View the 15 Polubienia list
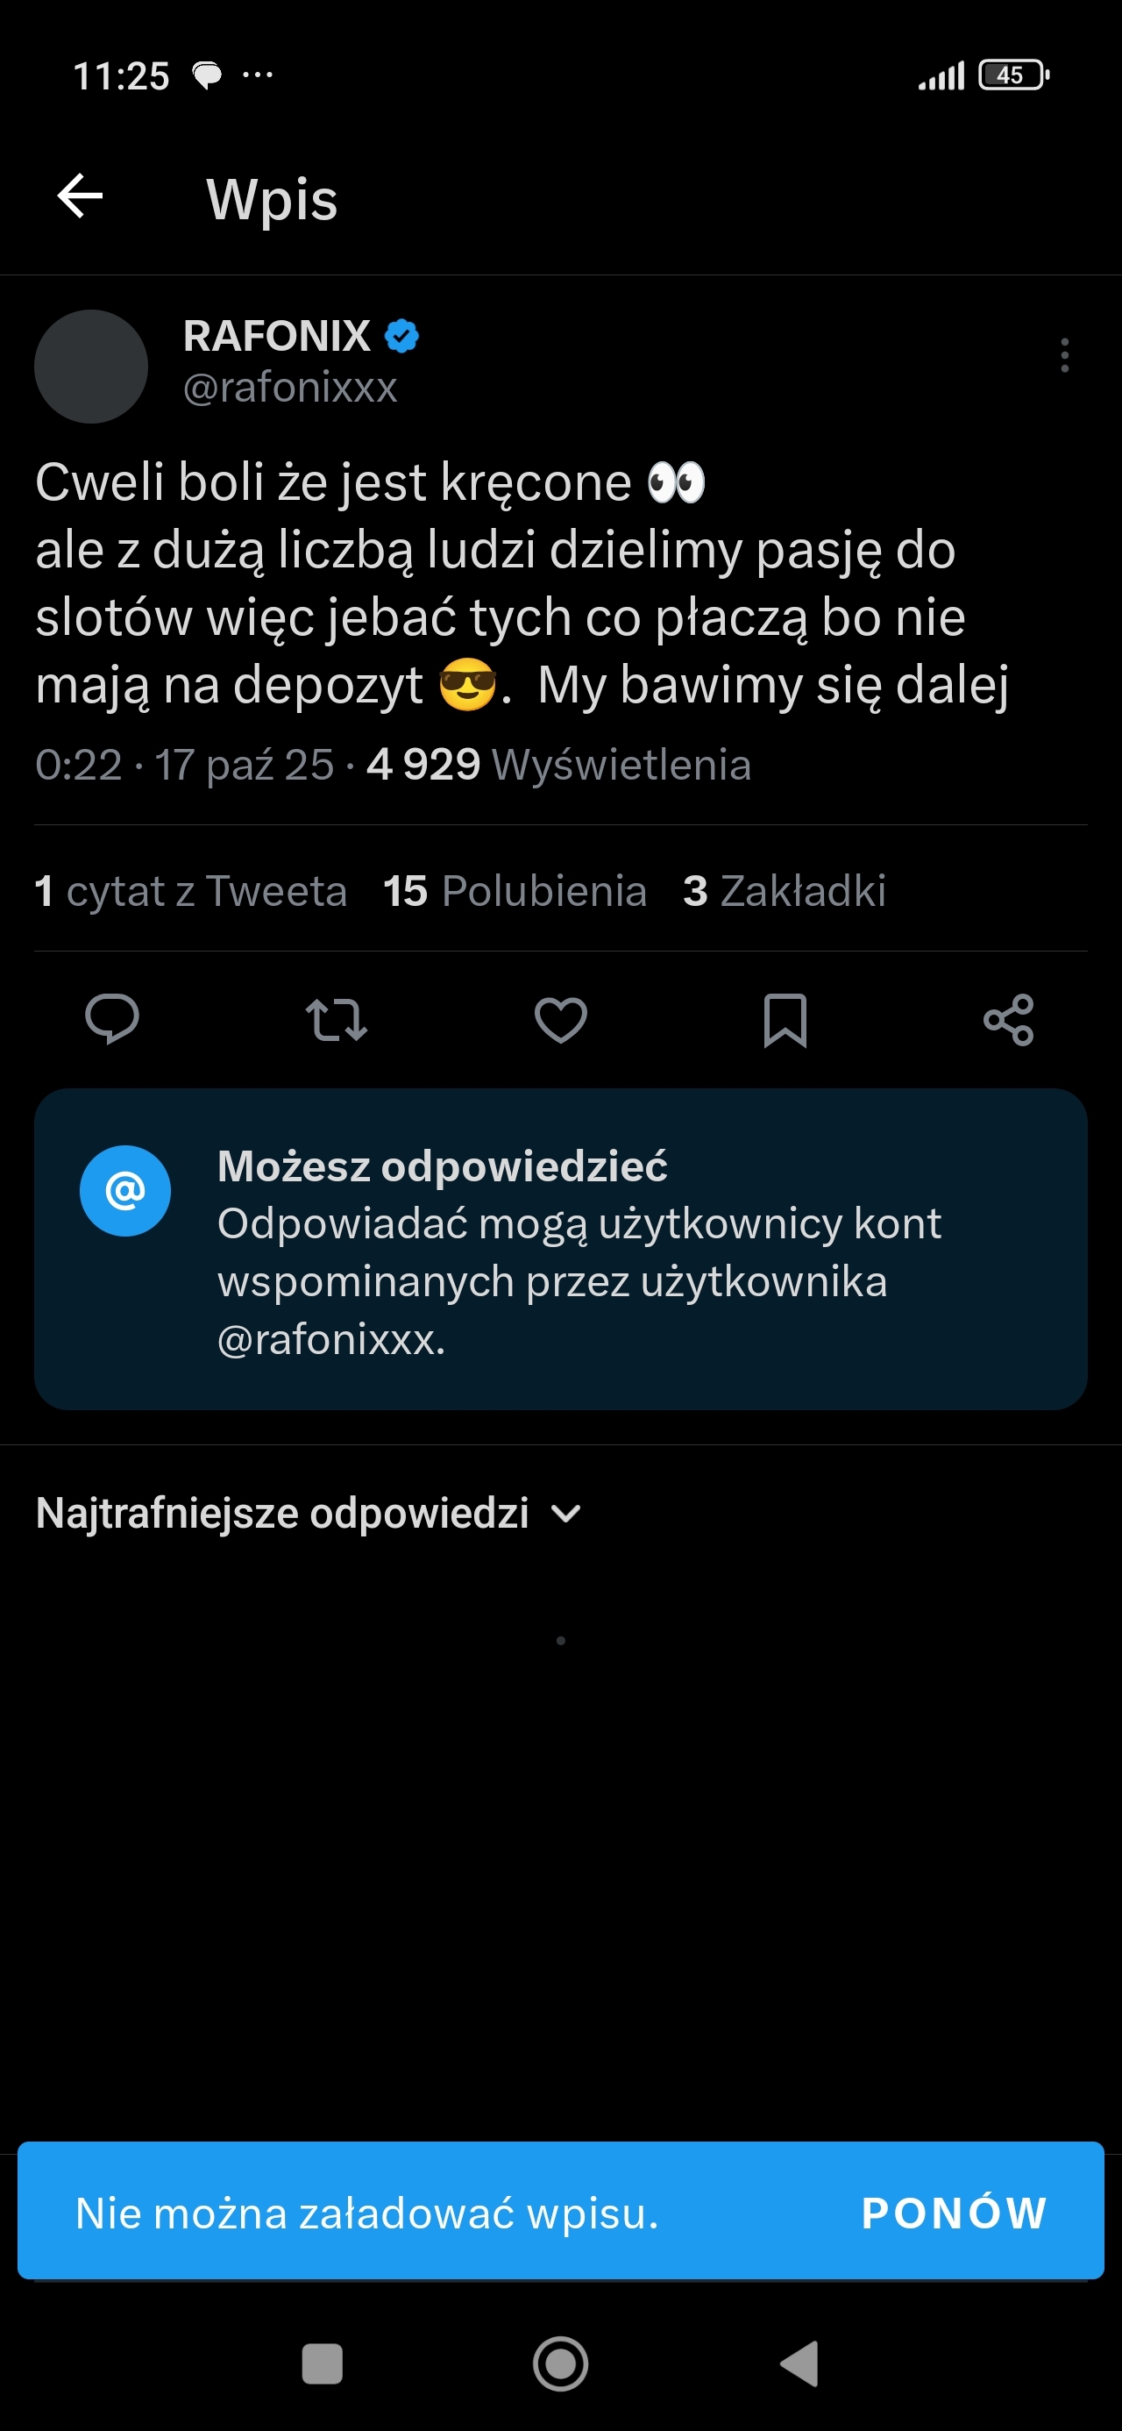 (515, 891)
